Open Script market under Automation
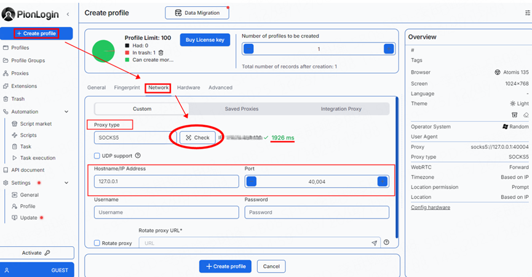Image resolution: width=532 pixels, height=277 pixels. (x=36, y=124)
